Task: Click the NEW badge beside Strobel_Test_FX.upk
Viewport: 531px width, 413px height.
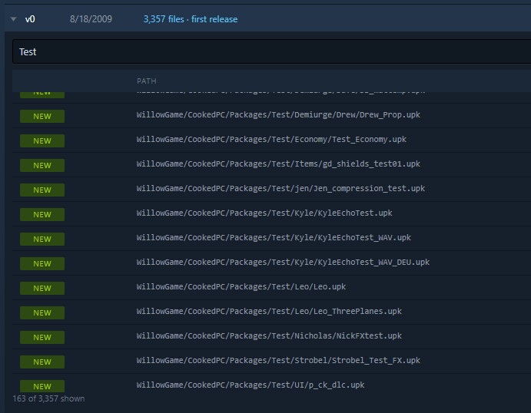Action: point(42,362)
